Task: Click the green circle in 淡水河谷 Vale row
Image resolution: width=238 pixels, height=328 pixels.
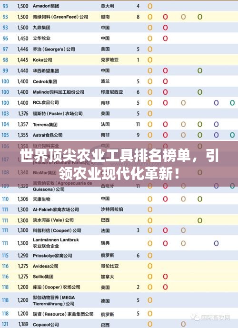Action: [200, 220]
